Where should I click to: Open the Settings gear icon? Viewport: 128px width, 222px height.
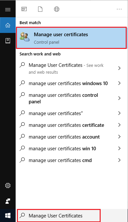click(8, 185)
